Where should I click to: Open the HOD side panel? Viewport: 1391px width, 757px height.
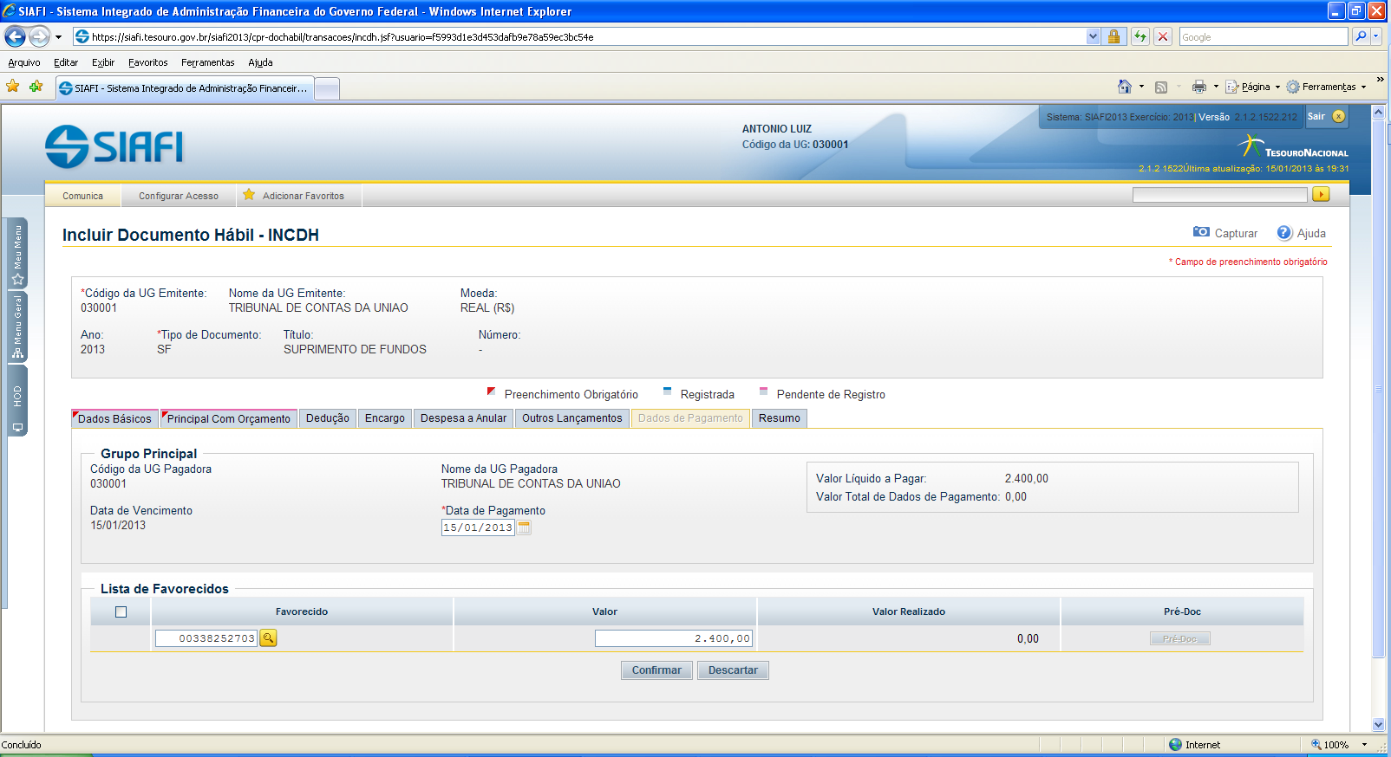pos(17,401)
